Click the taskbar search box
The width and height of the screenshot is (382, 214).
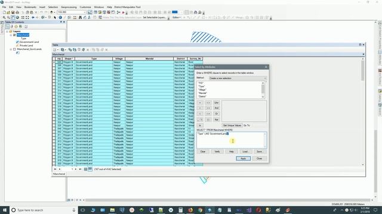44,210
